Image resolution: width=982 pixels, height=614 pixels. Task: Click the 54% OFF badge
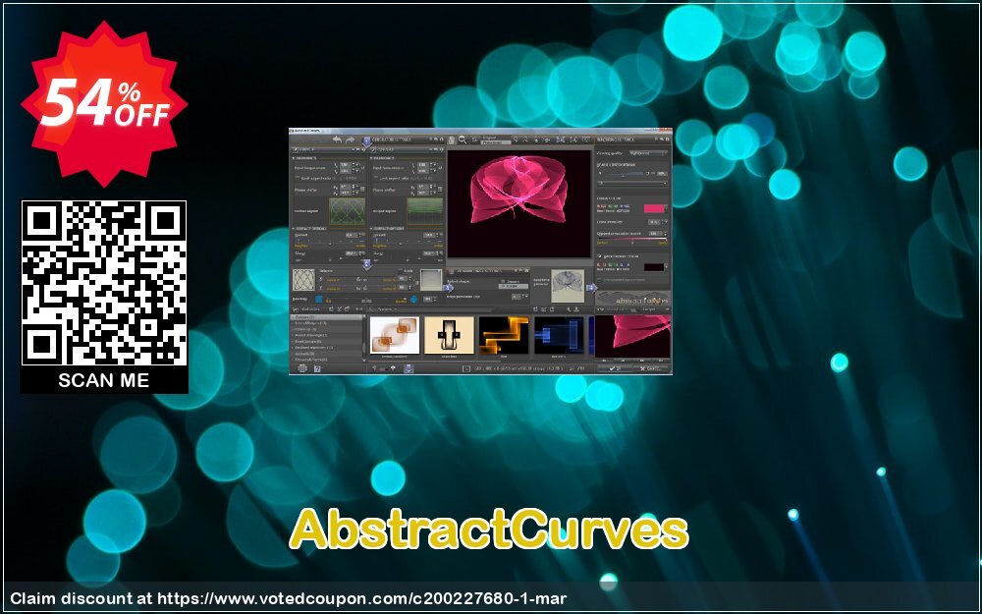pyautogui.click(x=104, y=104)
